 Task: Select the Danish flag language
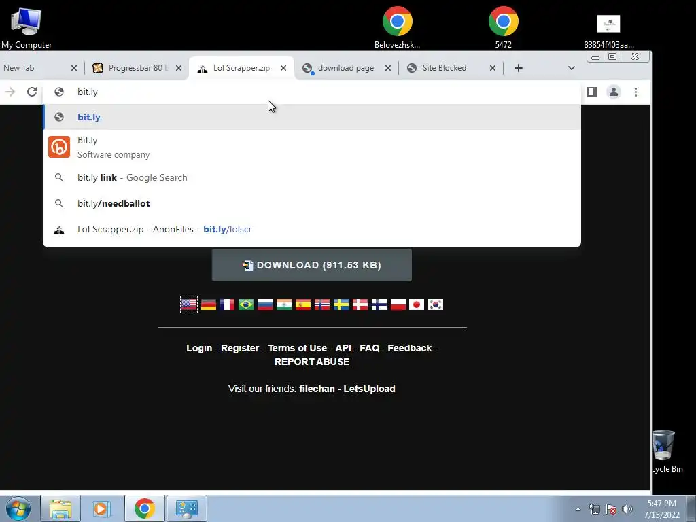[360, 304]
